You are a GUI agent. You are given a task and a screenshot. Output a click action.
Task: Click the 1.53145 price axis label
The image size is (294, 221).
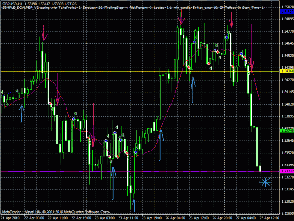287,189
